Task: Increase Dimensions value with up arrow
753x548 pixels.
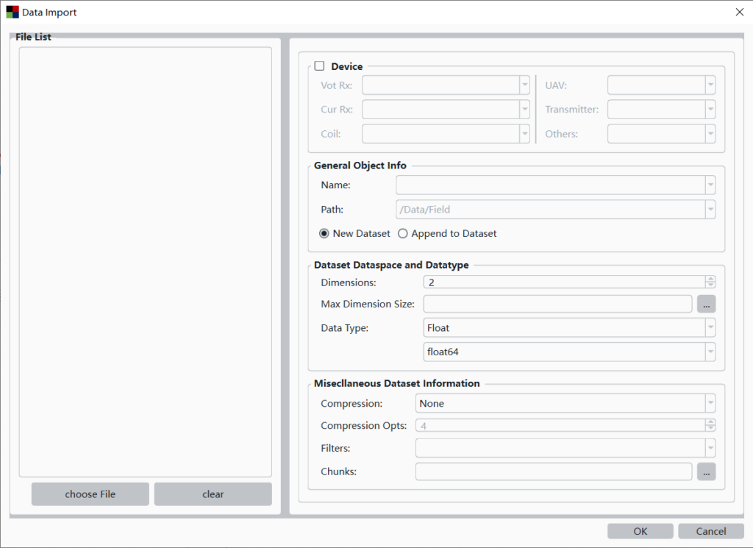Action: pos(710,279)
